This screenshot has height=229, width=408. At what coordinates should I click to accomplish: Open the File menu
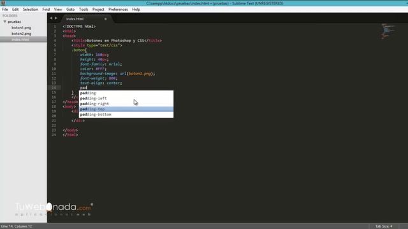pos(5,10)
